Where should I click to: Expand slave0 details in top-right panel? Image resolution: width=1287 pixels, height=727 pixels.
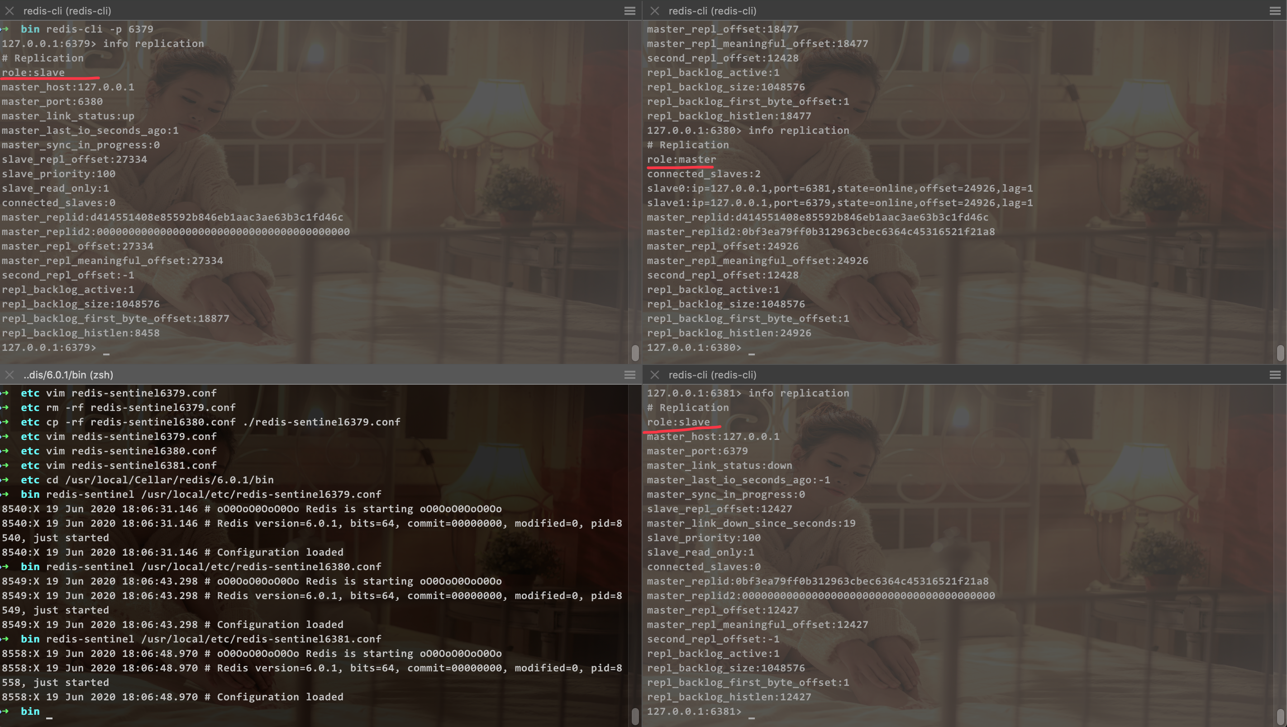pos(840,188)
